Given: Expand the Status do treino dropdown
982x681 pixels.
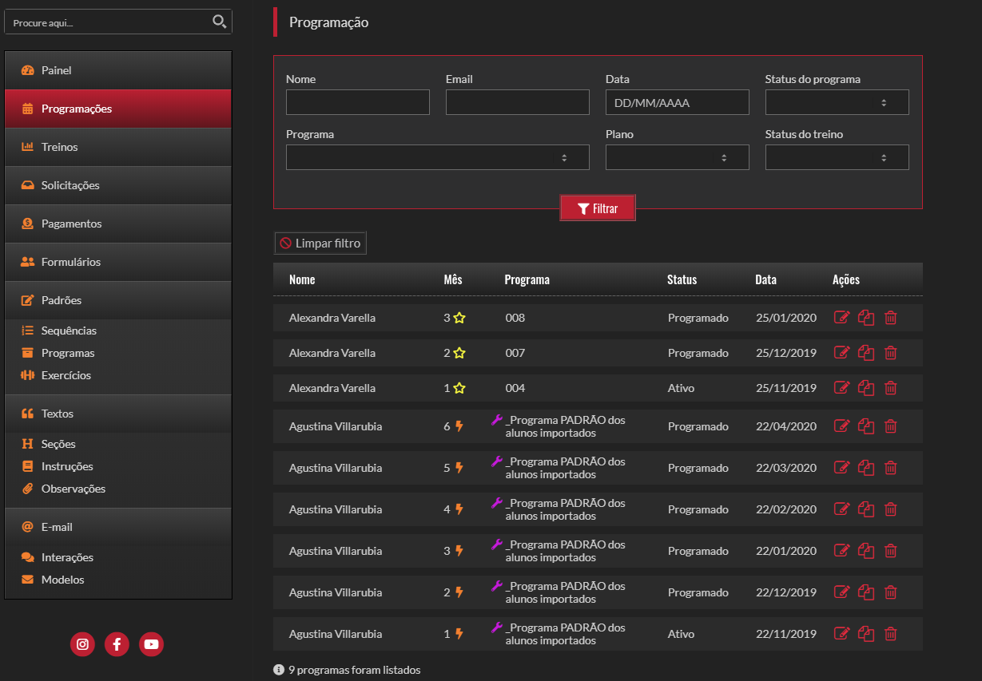Looking at the screenshot, I should (x=837, y=157).
